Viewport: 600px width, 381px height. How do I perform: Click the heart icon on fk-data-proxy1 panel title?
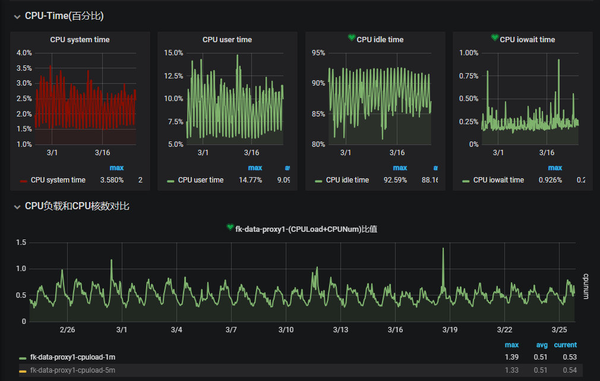(x=230, y=228)
